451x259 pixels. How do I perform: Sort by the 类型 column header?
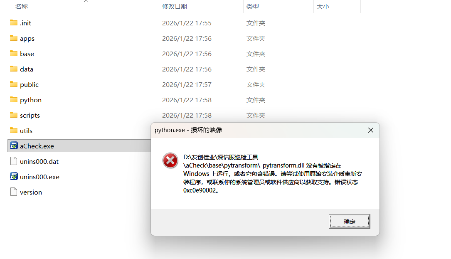pyautogui.click(x=253, y=6)
